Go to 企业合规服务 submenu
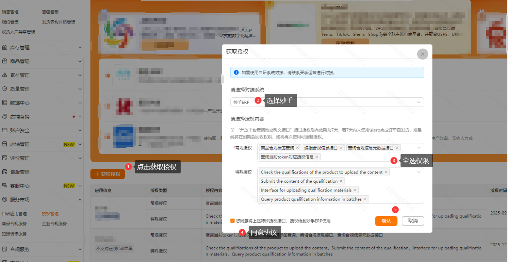 click(x=54, y=224)
